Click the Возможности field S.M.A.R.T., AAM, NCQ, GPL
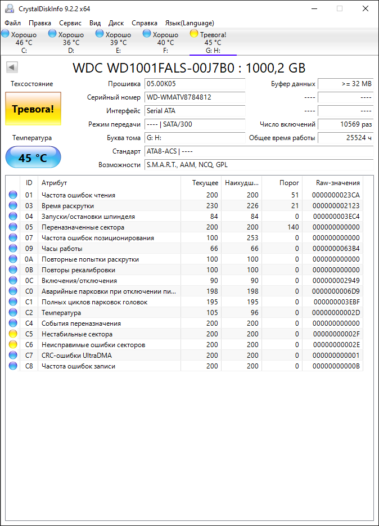 click(259, 165)
